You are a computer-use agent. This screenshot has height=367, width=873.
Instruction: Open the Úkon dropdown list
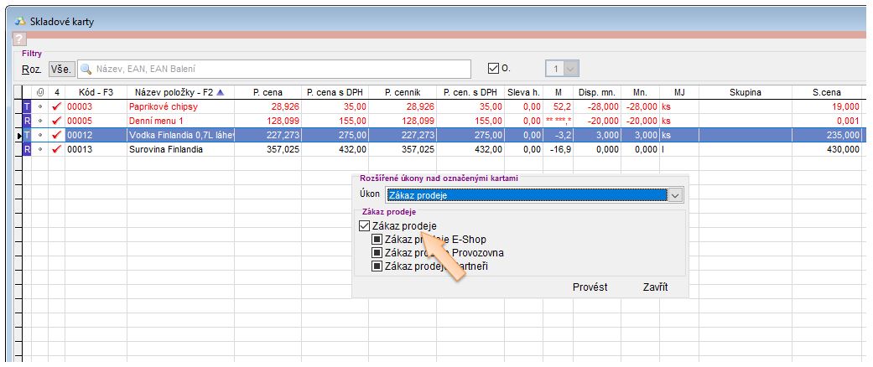tap(676, 195)
